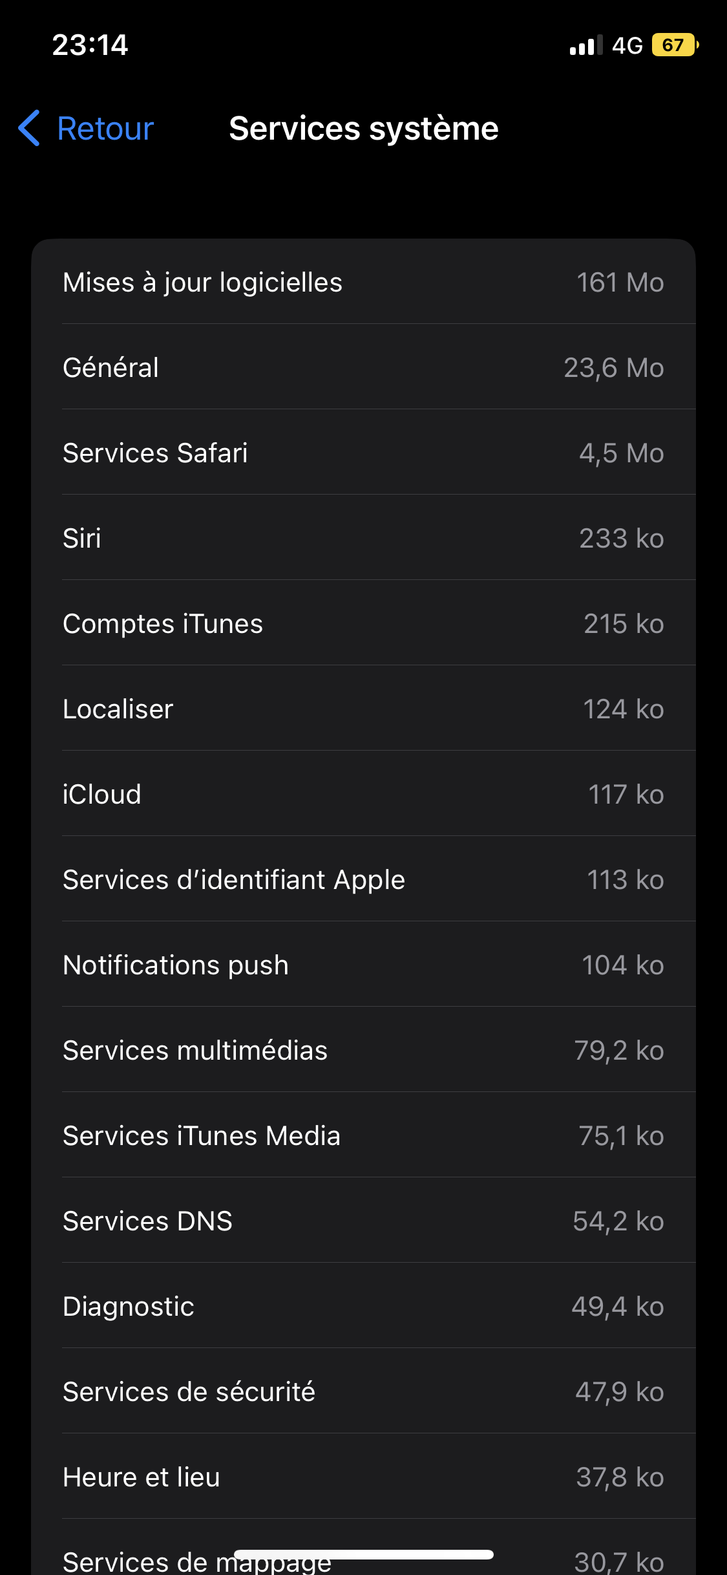This screenshot has height=1575, width=727.
Task: Select the Général data usage row
Action: (x=363, y=368)
